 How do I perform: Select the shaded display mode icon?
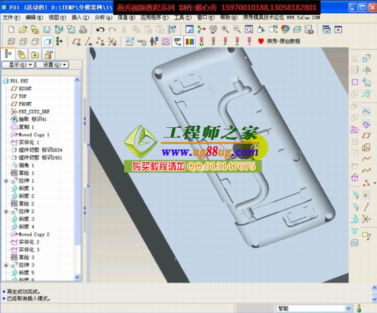47,42
